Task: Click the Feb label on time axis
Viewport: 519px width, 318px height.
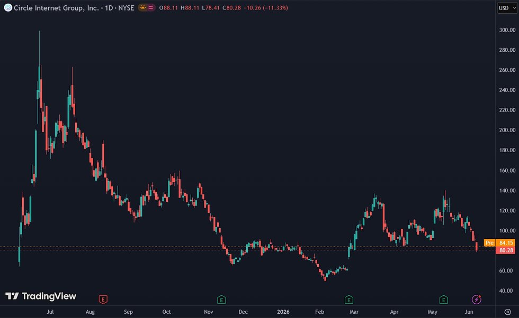Action: tap(319, 312)
